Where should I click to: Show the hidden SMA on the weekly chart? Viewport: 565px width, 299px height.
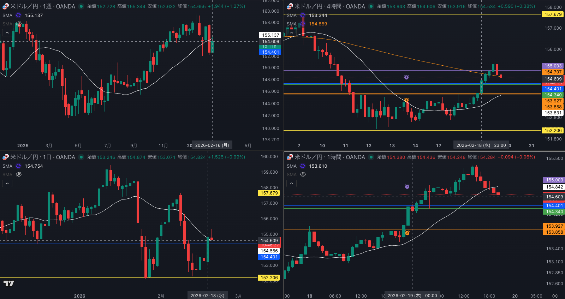click(x=19, y=24)
